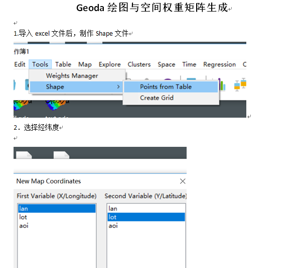Open the Clusters menu
The image size is (305, 268).
(139, 64)
